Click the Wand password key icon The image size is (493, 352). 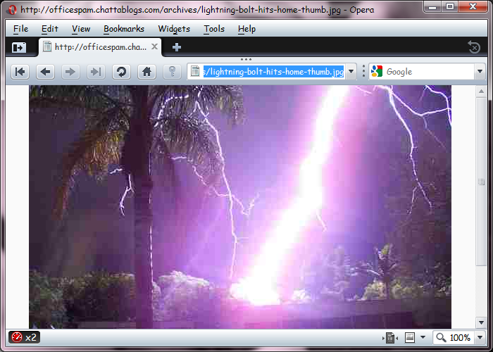coord(172,72)
